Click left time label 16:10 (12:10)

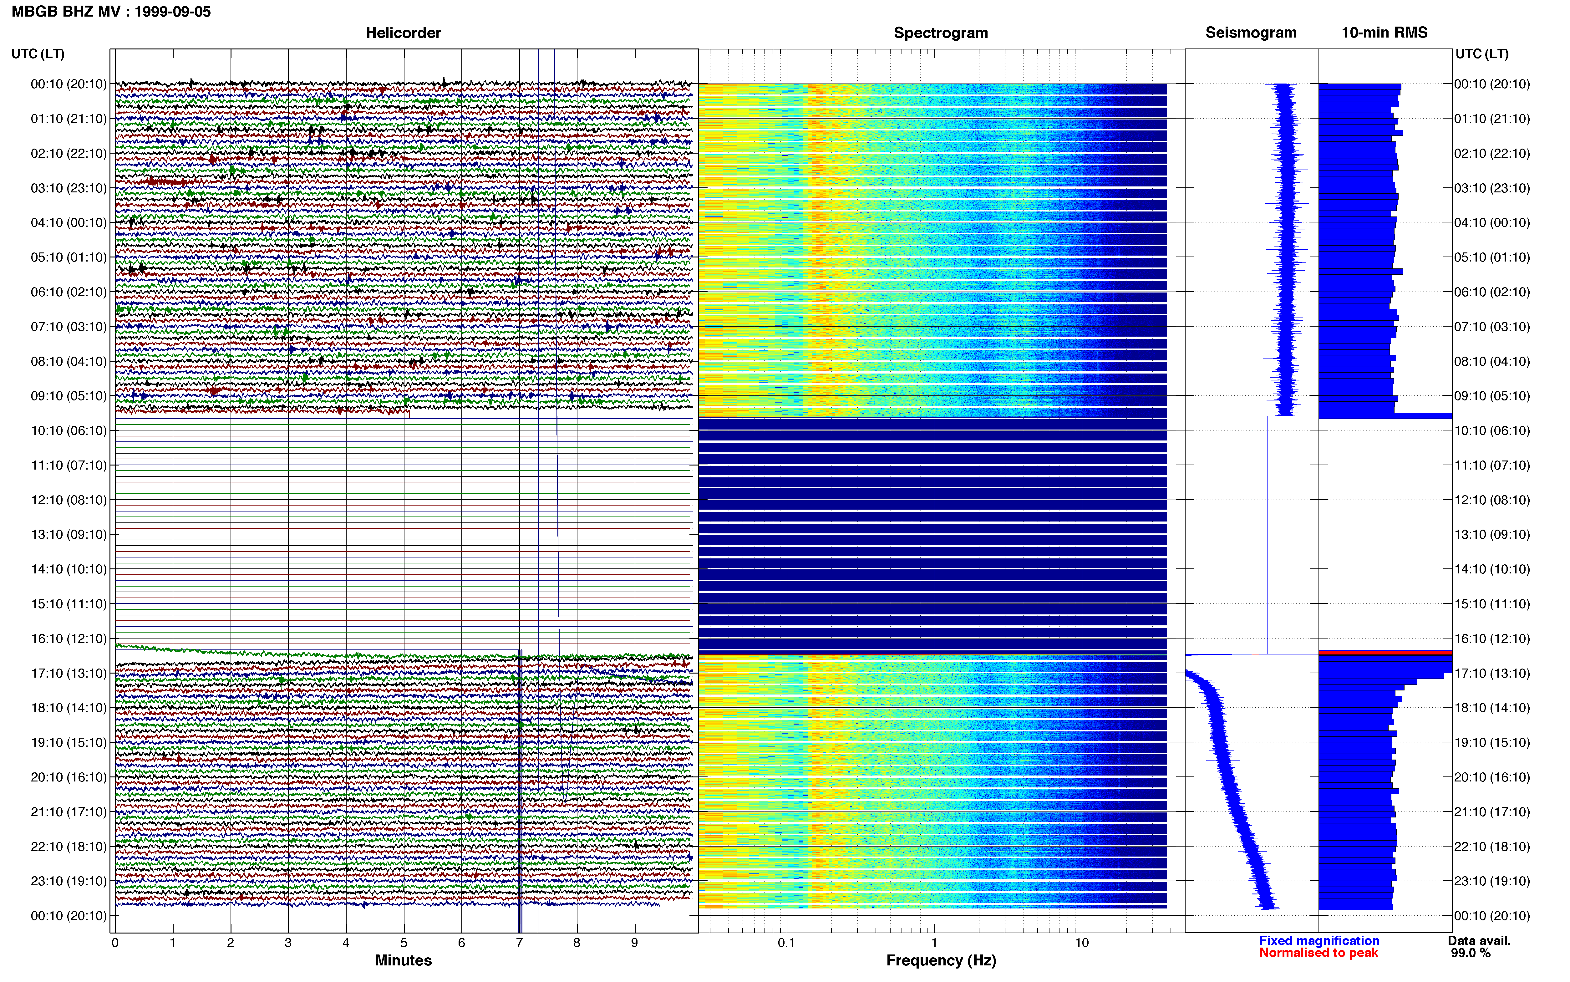[x=69, y=639]
